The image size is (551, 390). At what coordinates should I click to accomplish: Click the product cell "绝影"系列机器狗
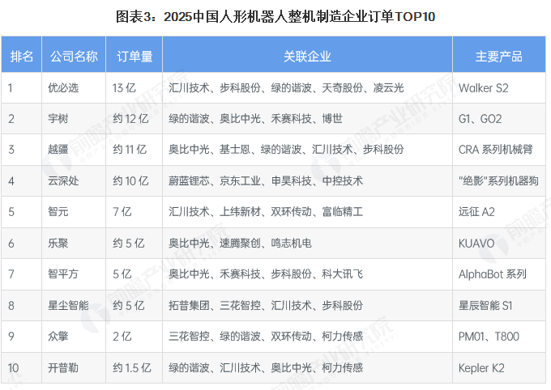coord(498,180)
